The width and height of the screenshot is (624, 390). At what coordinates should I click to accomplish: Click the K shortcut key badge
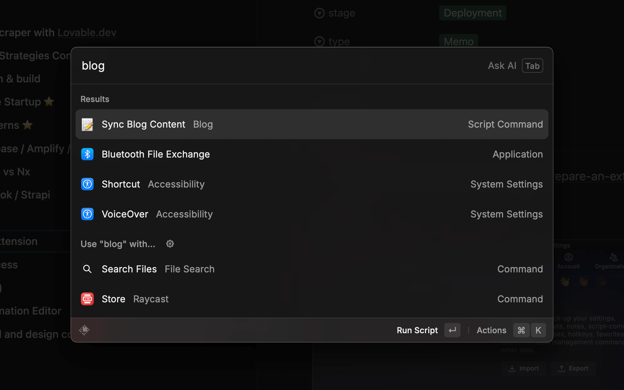538,330
